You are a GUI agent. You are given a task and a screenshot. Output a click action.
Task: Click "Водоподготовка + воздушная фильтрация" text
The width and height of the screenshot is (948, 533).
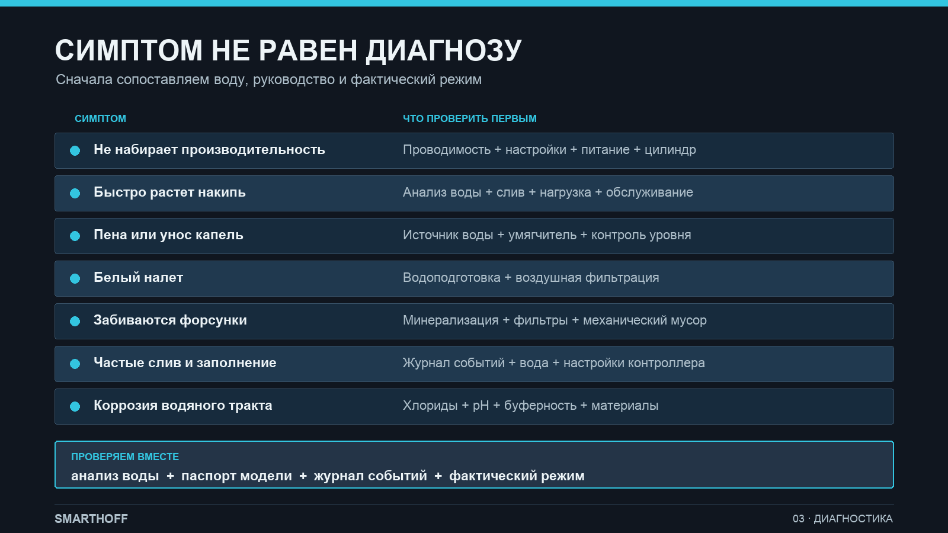click(531, 278)
